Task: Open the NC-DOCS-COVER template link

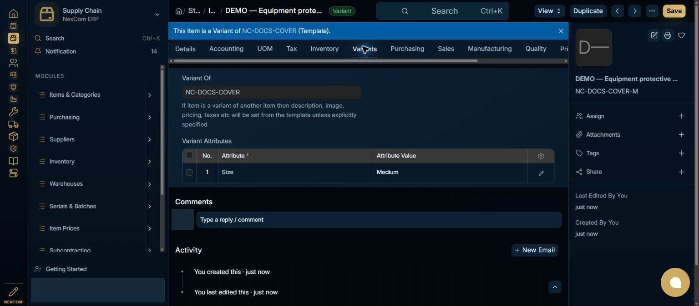Action: click(x=269, y=31)
